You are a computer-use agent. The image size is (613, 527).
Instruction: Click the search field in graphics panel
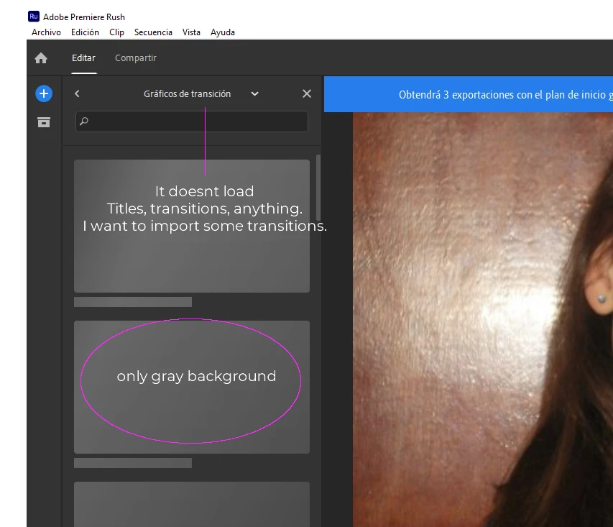coord(192,122)
